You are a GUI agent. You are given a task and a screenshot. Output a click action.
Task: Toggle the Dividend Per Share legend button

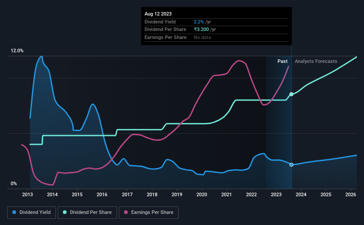(87, 213)
